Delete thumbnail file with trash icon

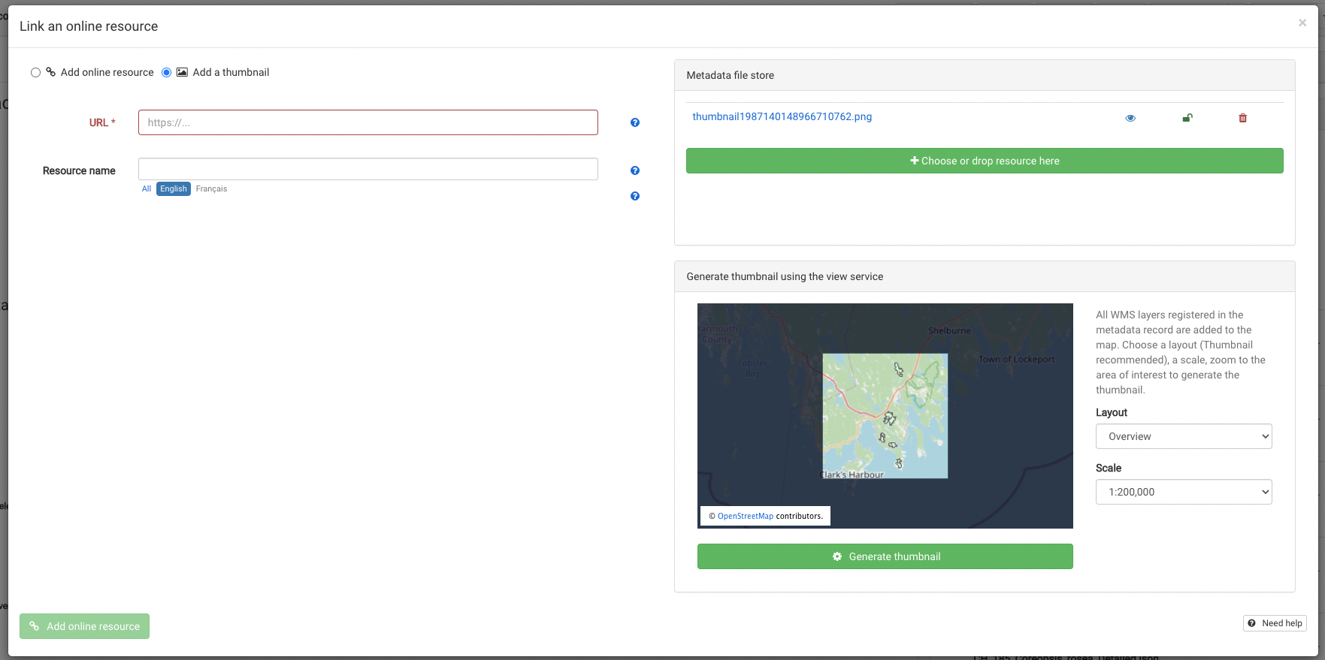[1243, 118]
